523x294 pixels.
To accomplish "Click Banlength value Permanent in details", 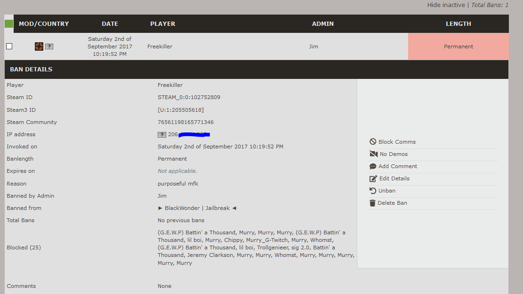I will tap(172, 159).
